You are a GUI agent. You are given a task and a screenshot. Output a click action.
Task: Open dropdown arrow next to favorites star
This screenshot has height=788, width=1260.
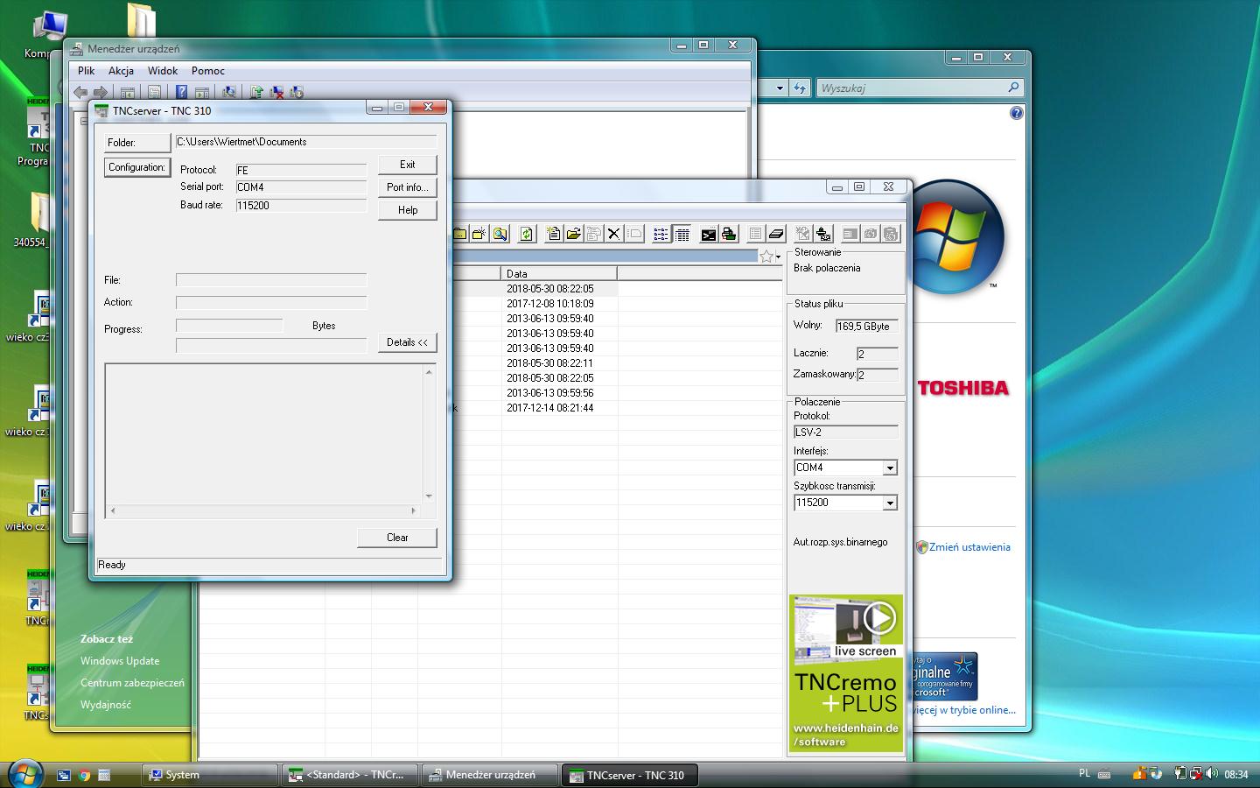[779, 257]
